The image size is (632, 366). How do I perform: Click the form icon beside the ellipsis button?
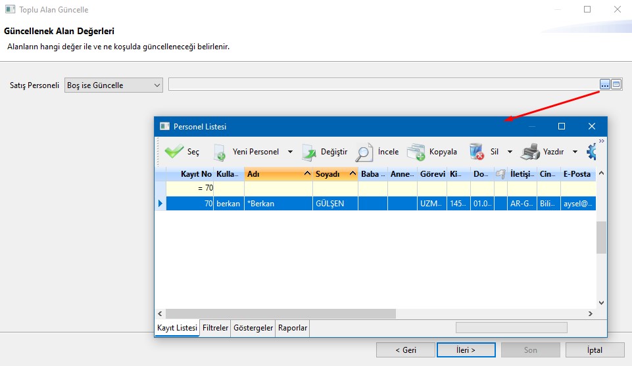616,85
